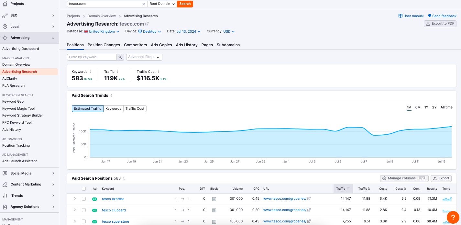Click the Social Media sidebar icon

(x=5, y=173)
